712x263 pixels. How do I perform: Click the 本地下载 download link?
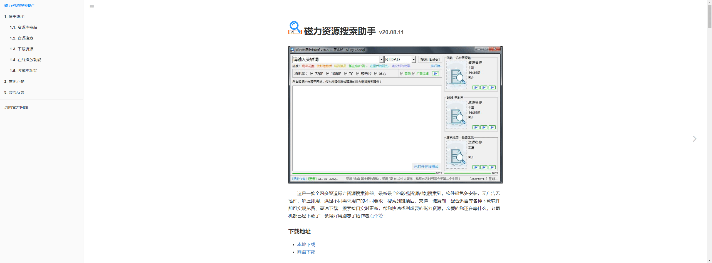(306, 244)
